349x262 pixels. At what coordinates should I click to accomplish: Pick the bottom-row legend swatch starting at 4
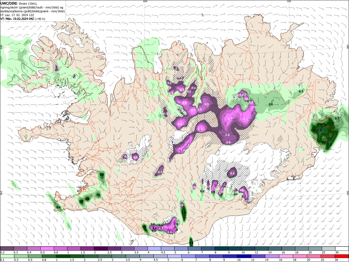click(146, 256)
